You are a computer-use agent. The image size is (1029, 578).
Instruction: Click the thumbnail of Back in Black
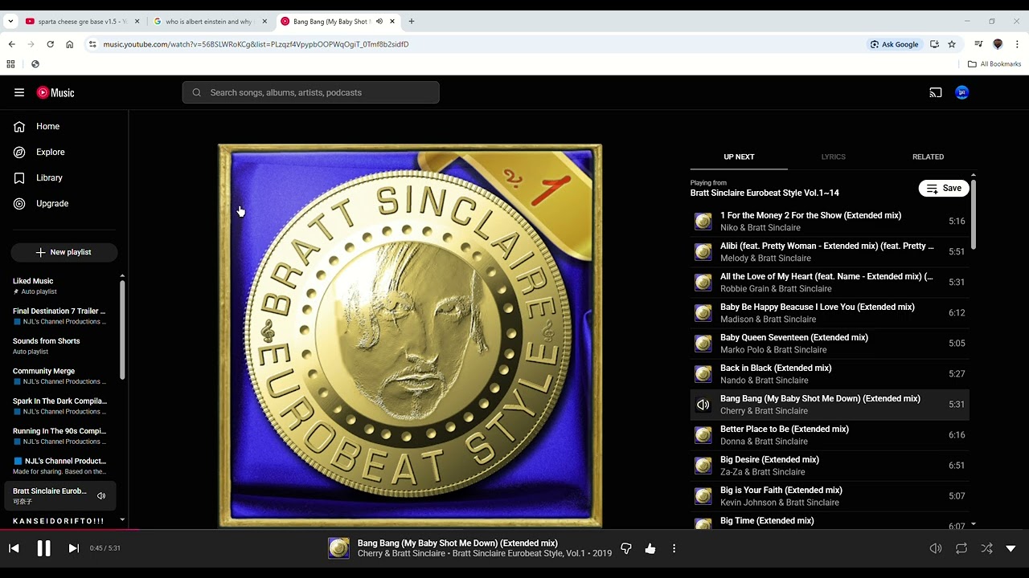point(703,374)
